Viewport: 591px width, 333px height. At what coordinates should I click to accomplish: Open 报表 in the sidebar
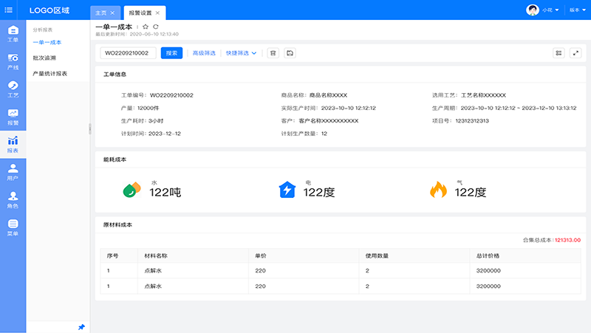pos(13,145)
